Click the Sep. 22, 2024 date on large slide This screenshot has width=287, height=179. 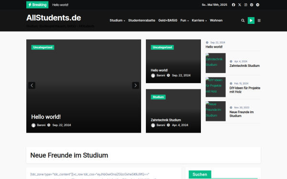click(62, 125)
